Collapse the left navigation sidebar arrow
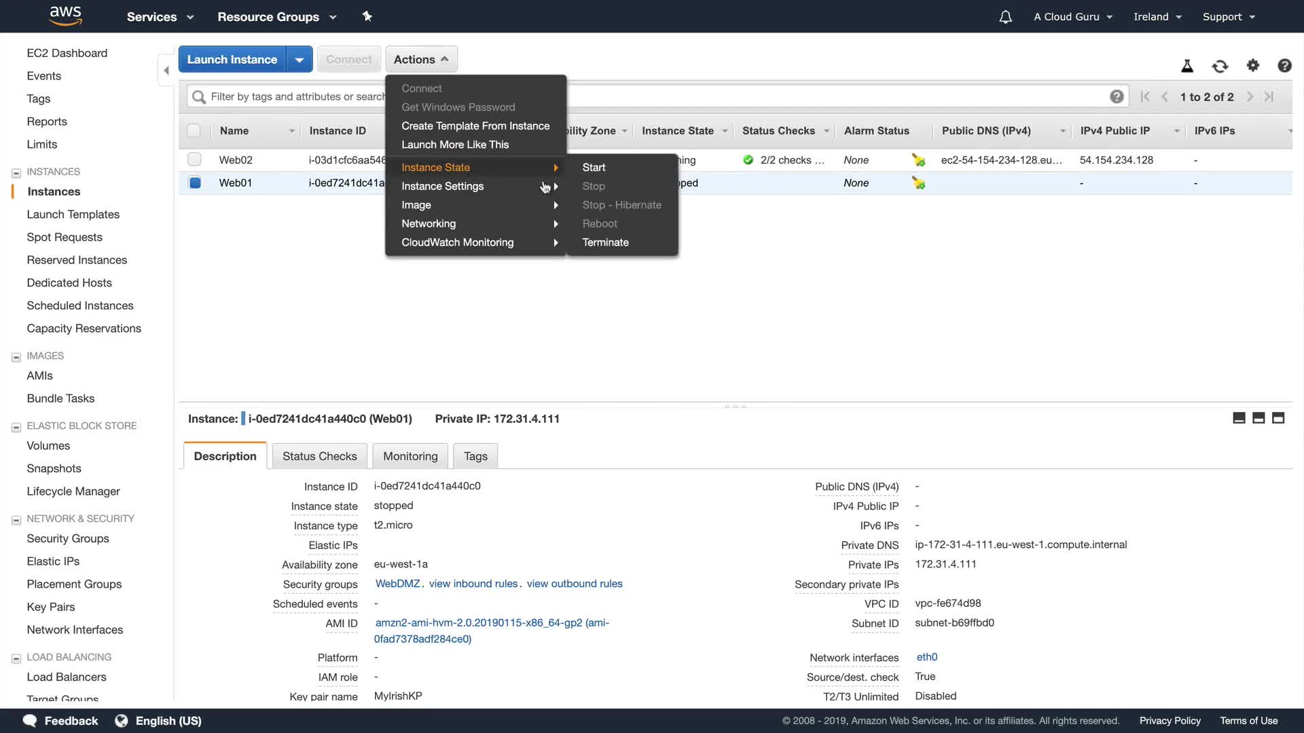This screenshot has width=1304, height=733. [x=166, y=71]
